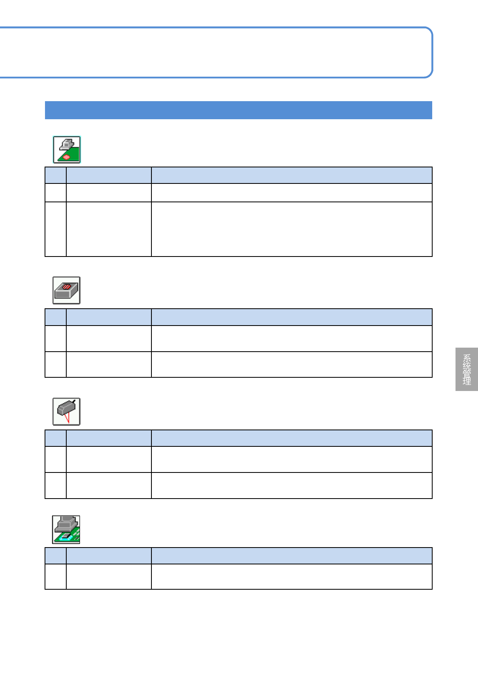478x676 pixels.
Task: Open the 系统管理 side tab
Action: 466,369
